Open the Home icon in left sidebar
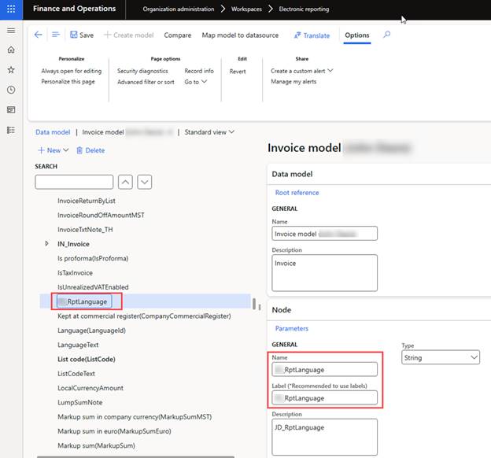The height and width of the screenshot is (458, 491). [x=11, y=50]
